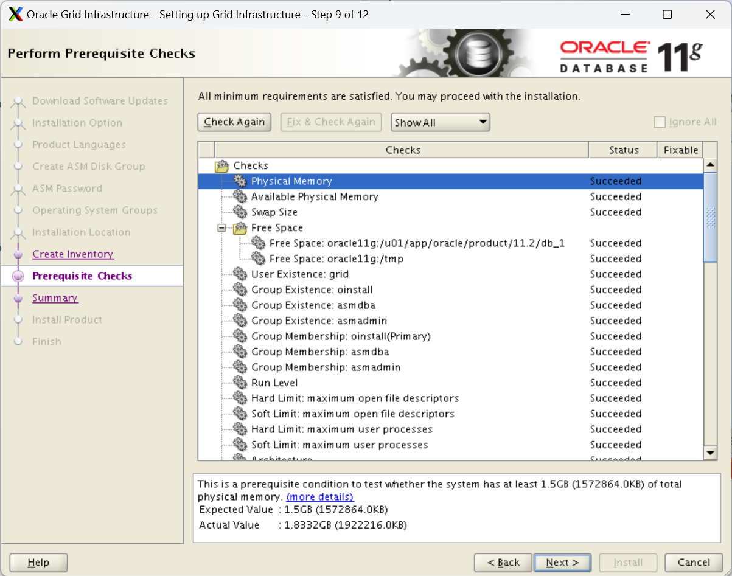
Task: Click the Prerequisite Checks step label
Action: pos(82,276)
